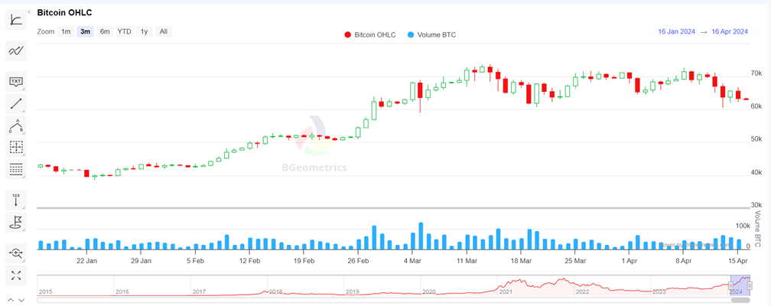771x306 pixels.
Task: Select the flag marker tool
Action: click(16, 223)
